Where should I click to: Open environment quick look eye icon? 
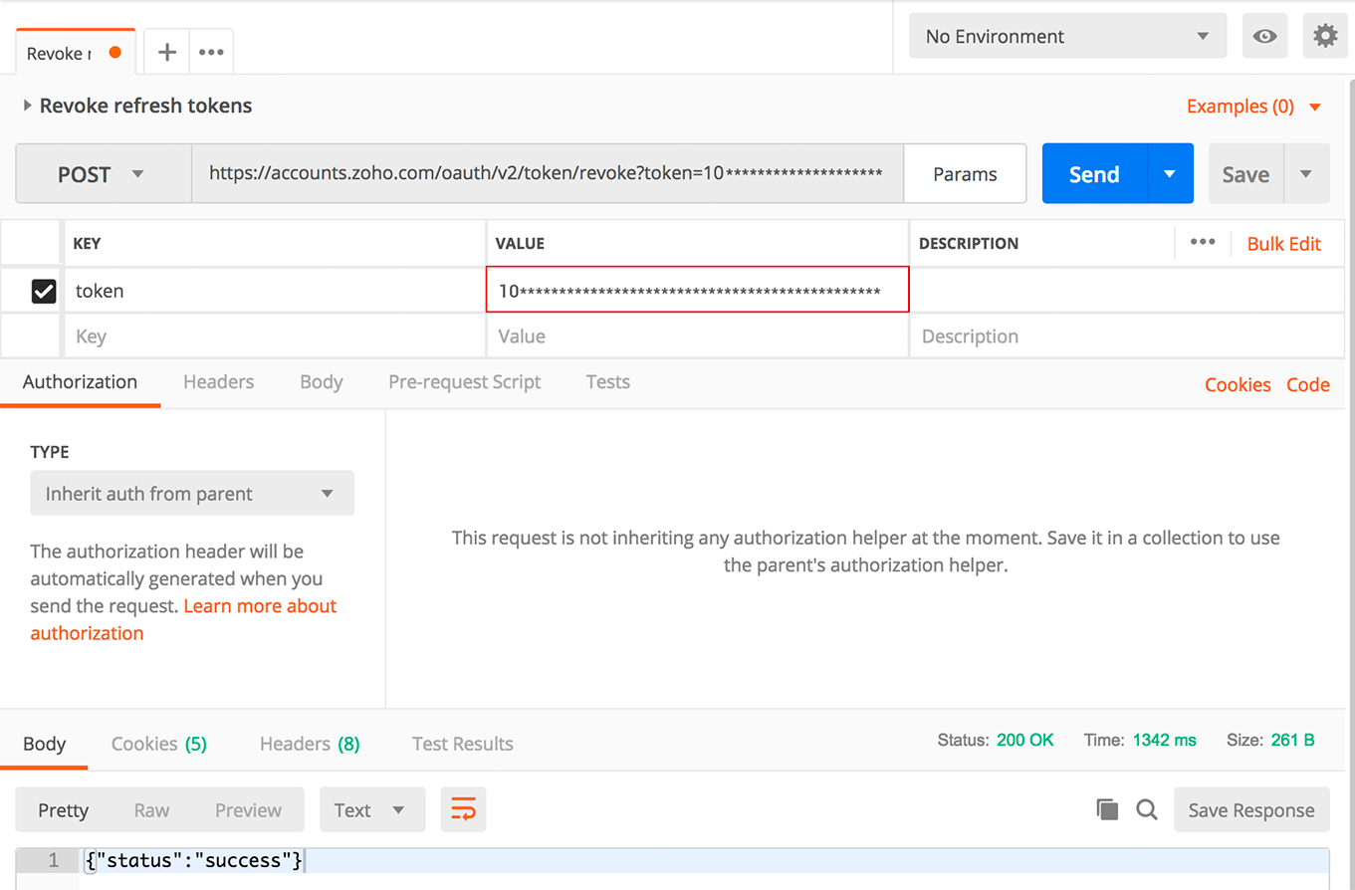[1264, 37]
